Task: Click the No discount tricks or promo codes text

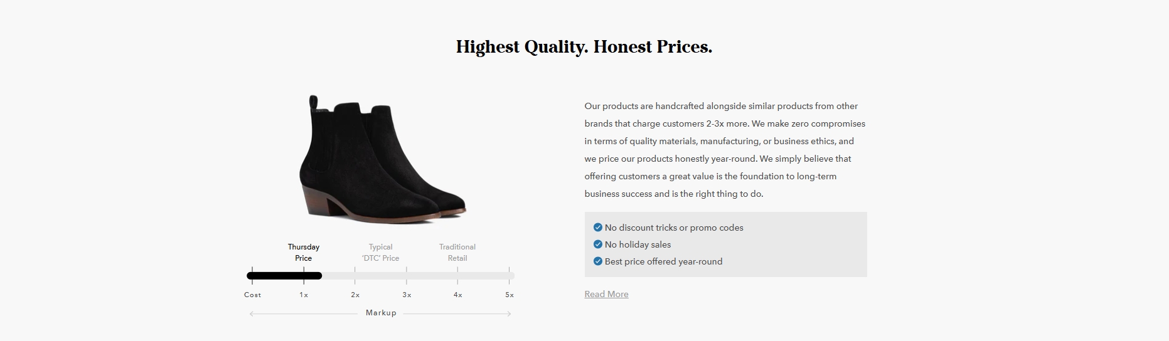Action: (x=674, y=228)
